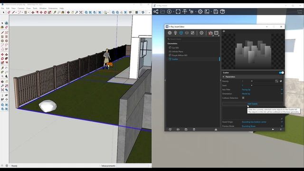Open the Preview Mode dropdown
This screenshot has height=171, width=304.
tap(262, 126)
